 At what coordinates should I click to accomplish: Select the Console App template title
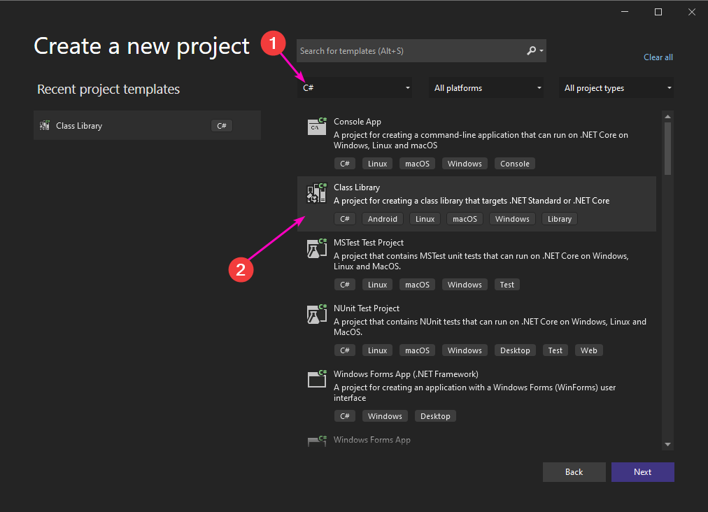pos(357,122)
